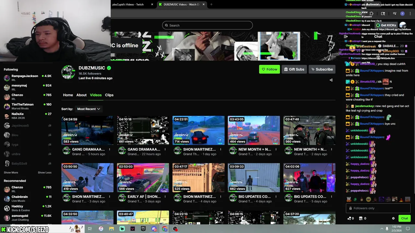This screenshot has height=233, width=415.
Task: Play the 04:22:51 video thumbnail
Action: coord(198,130)
